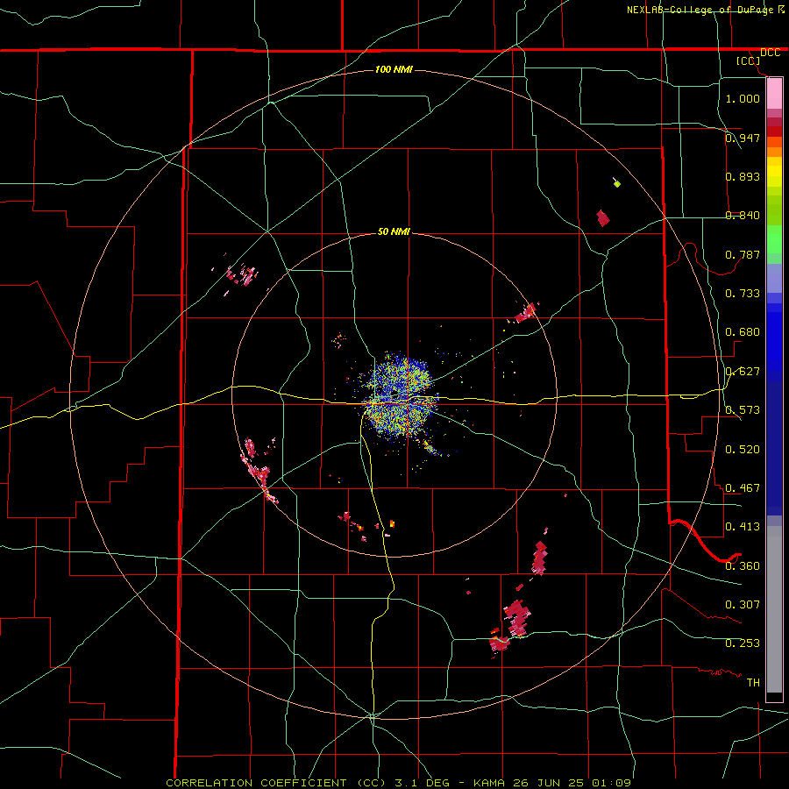Image resolution: width=789 pixels, height=789 pixels.
Task: Click the [CC] legend unit label
Action: (x=749, y=60)
